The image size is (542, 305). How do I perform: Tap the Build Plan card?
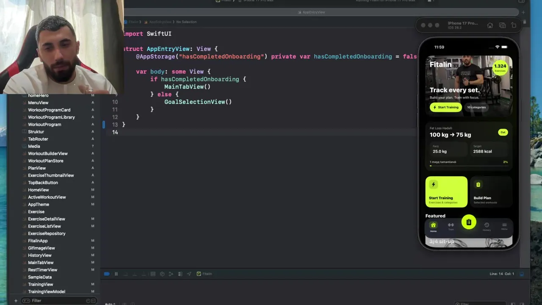click(x=491, y=192)
